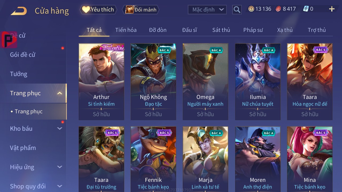Viewport: 342px width, 192px height.
Task: Select Ilumia Nữ chúa tuyết skin card
Action: [258, 82]
